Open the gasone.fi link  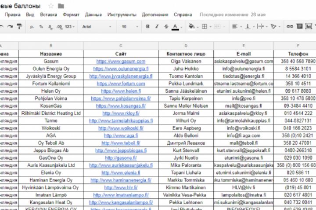click(x=121, y=158)
